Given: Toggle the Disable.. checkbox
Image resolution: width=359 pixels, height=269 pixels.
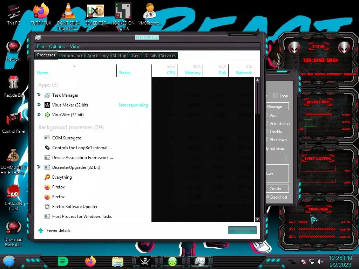Looking at the screenshot, I should pos(267,132).
